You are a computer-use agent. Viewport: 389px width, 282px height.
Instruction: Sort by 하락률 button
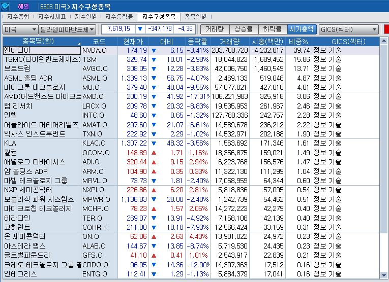click(x=273, y=29)
